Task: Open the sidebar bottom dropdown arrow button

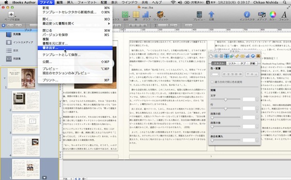Action: point(45,178)
